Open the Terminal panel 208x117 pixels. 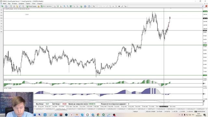(x=20, y=6)
